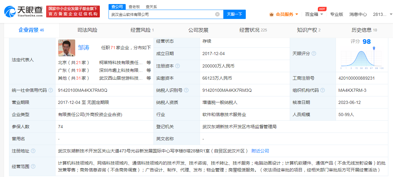Viewport: 393px width, 177px height.
Task: Expand the 百宝箱 dropdown
Action: click(322, 14)
